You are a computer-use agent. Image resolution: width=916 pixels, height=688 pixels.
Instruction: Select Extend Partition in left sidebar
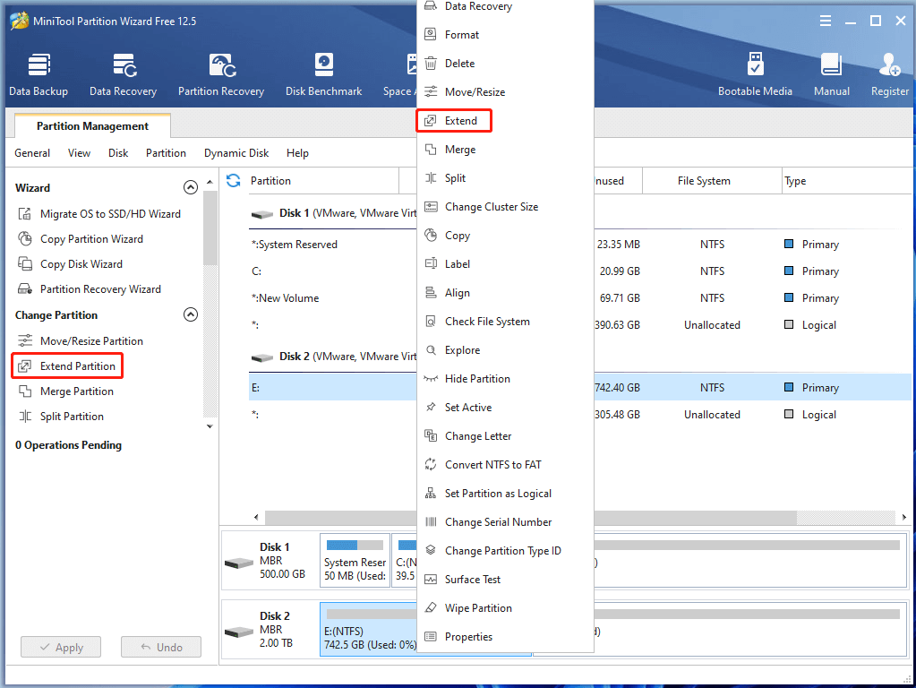[77, 366]
